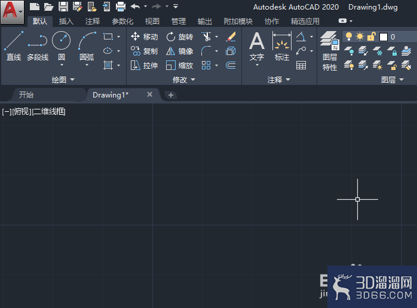Expand the Layers (图层) panel
The height and width of the screenshot is (308, 417).
coord(393,80)
